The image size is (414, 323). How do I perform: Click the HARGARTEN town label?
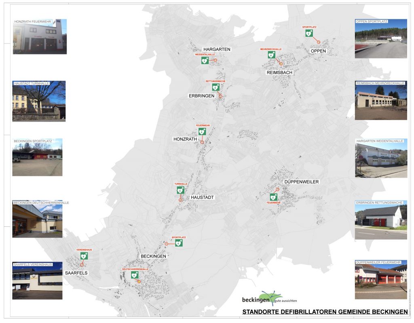pos(217,49)
